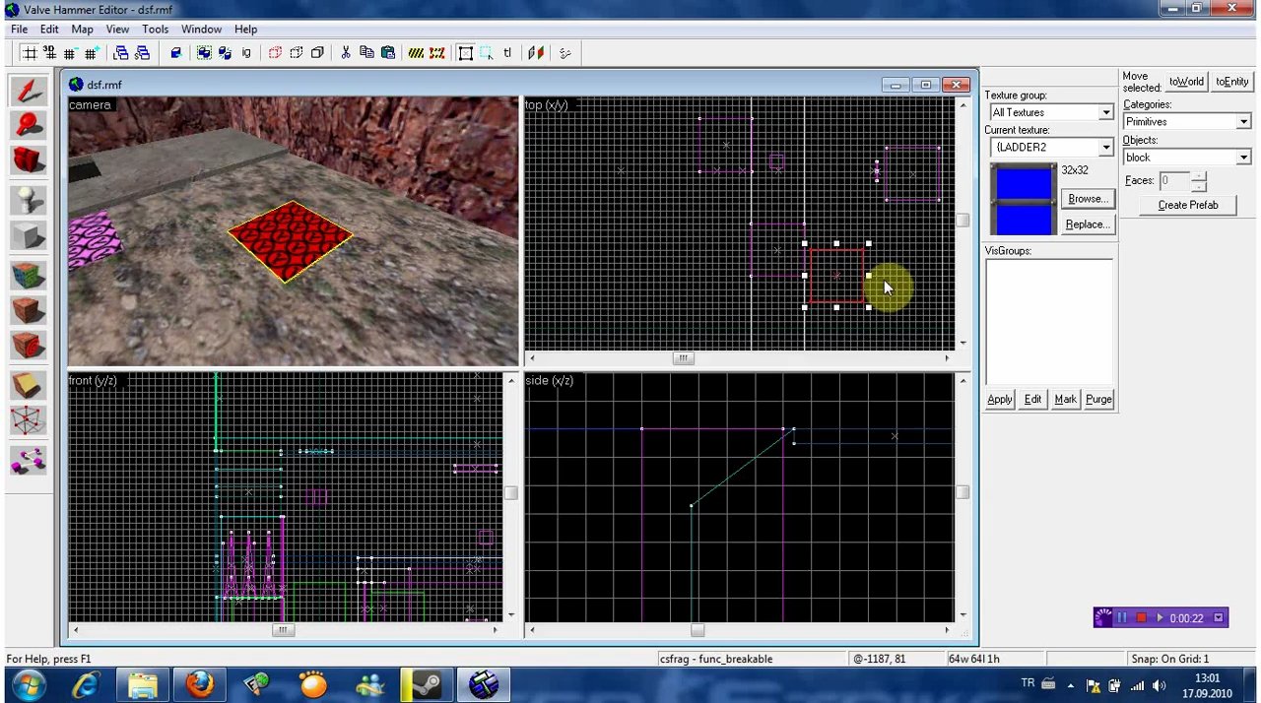The height and width of the screenshot is (703, 1261).
Task: Toggle the auto-selection dotted box icon
Action: click(x=487, y=53)
